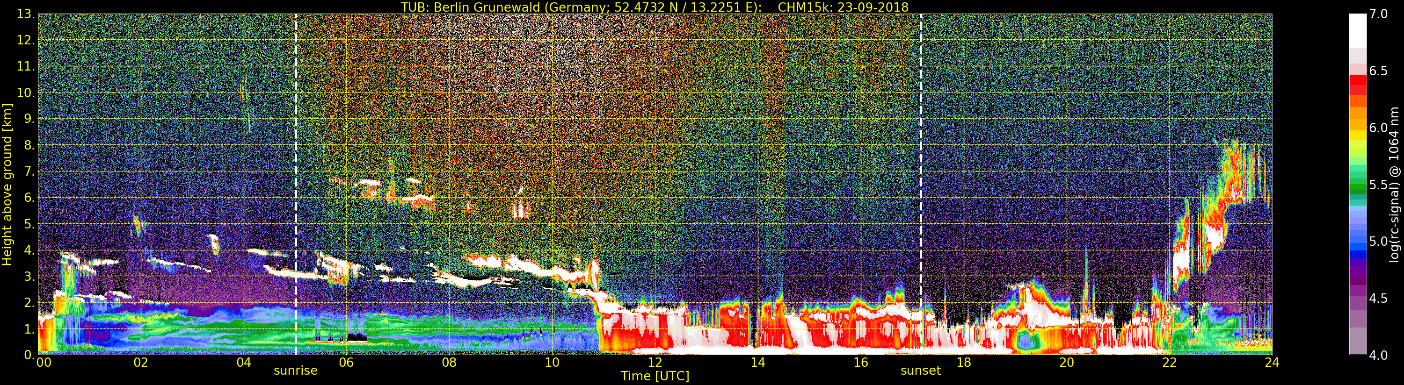Image resolution: width=1404 pixels, height=385 pixels.
Task: Select the "04" tick on the time axis
Action: [244, 363]
